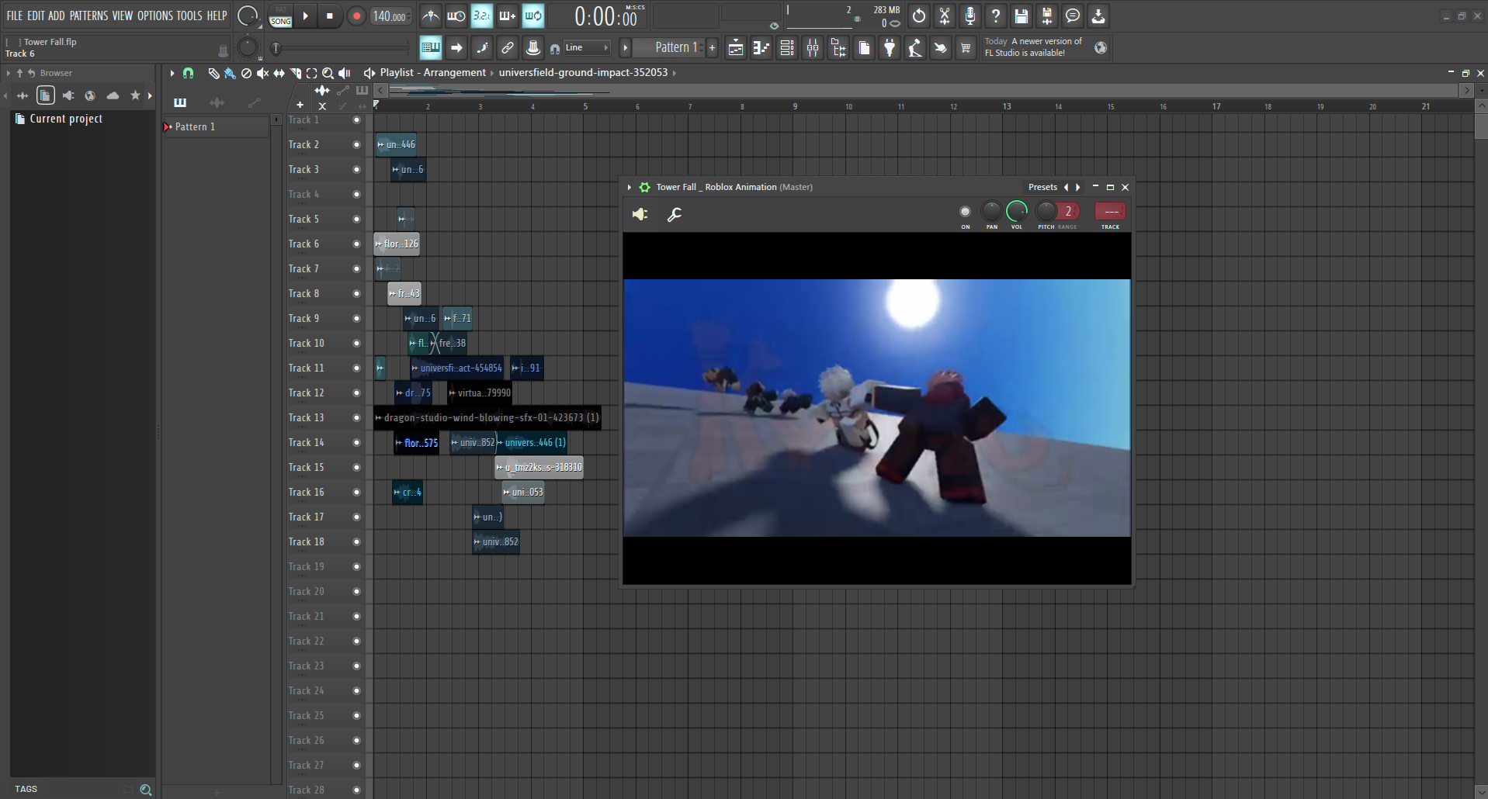Screen dimensions: 1488x799
Task: Toggle the plugin ON LED
Action: 965,211
